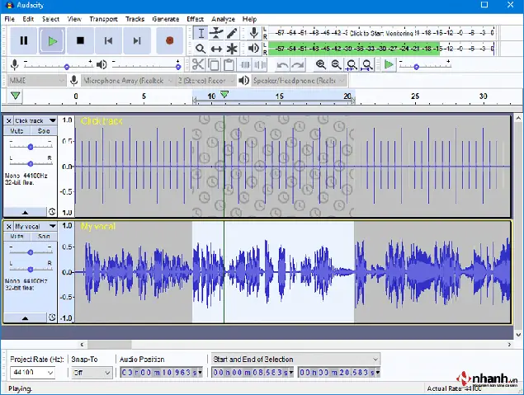524x395 pixels.
Task: Open the MME audio host dropdown
Action: click(36, 81)
